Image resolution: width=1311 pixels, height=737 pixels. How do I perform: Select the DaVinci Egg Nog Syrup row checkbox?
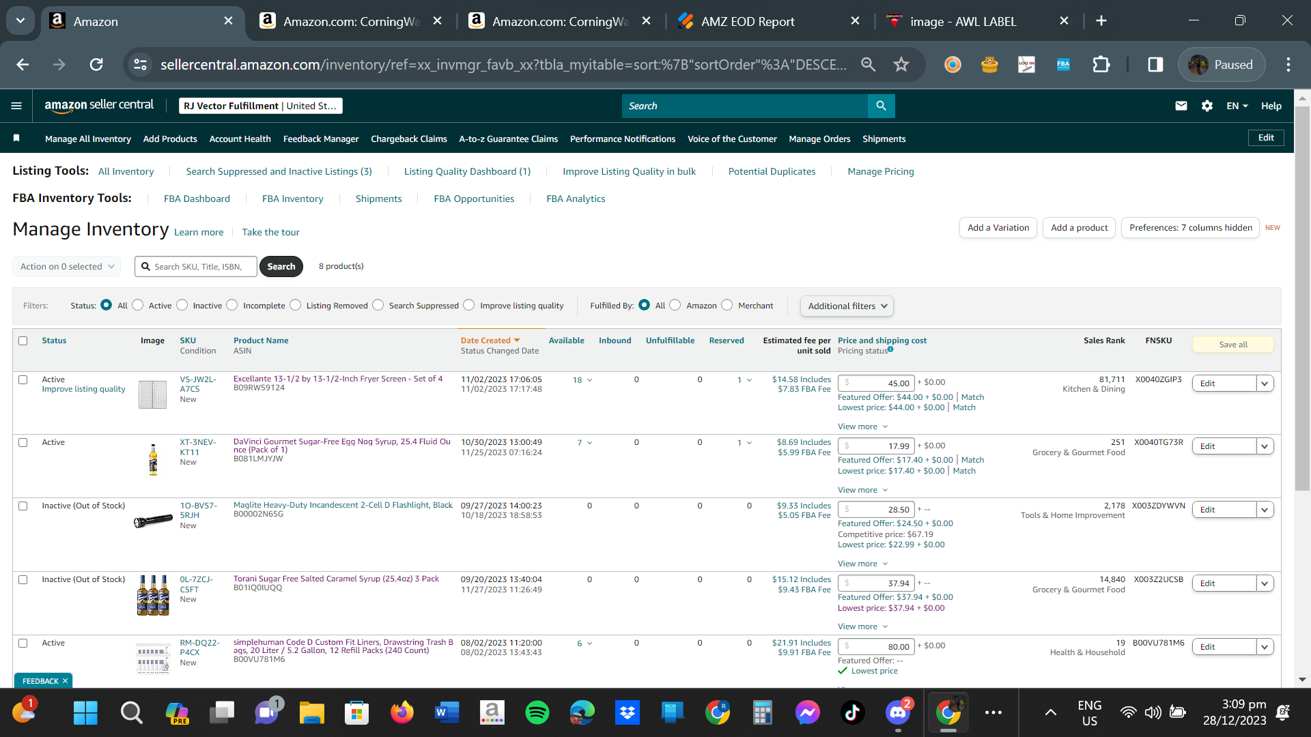click(23, 442)
